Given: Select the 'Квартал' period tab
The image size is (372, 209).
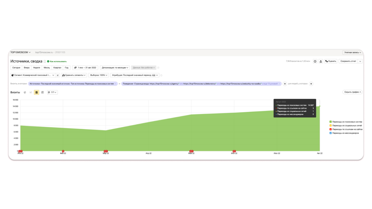Looking at the screenshot, I should [57, 68].
